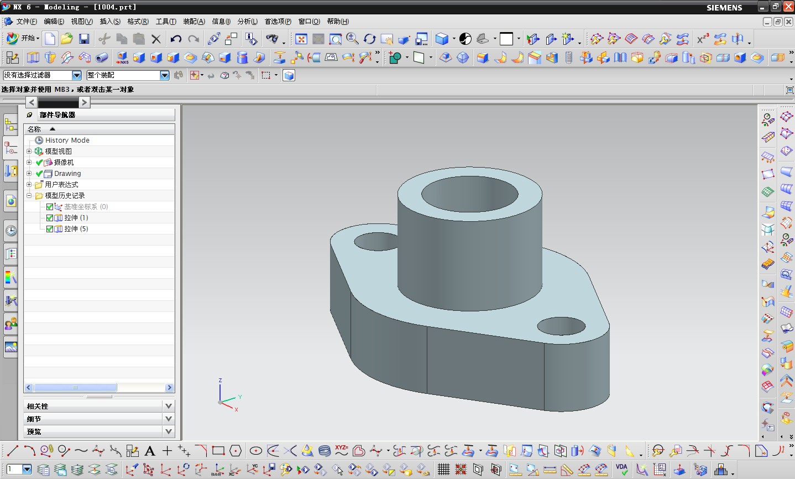Image resolution: width=795 pixels, height=479 pixels.
Task: Open the binoculars find icon
Action: click(272, 39)
